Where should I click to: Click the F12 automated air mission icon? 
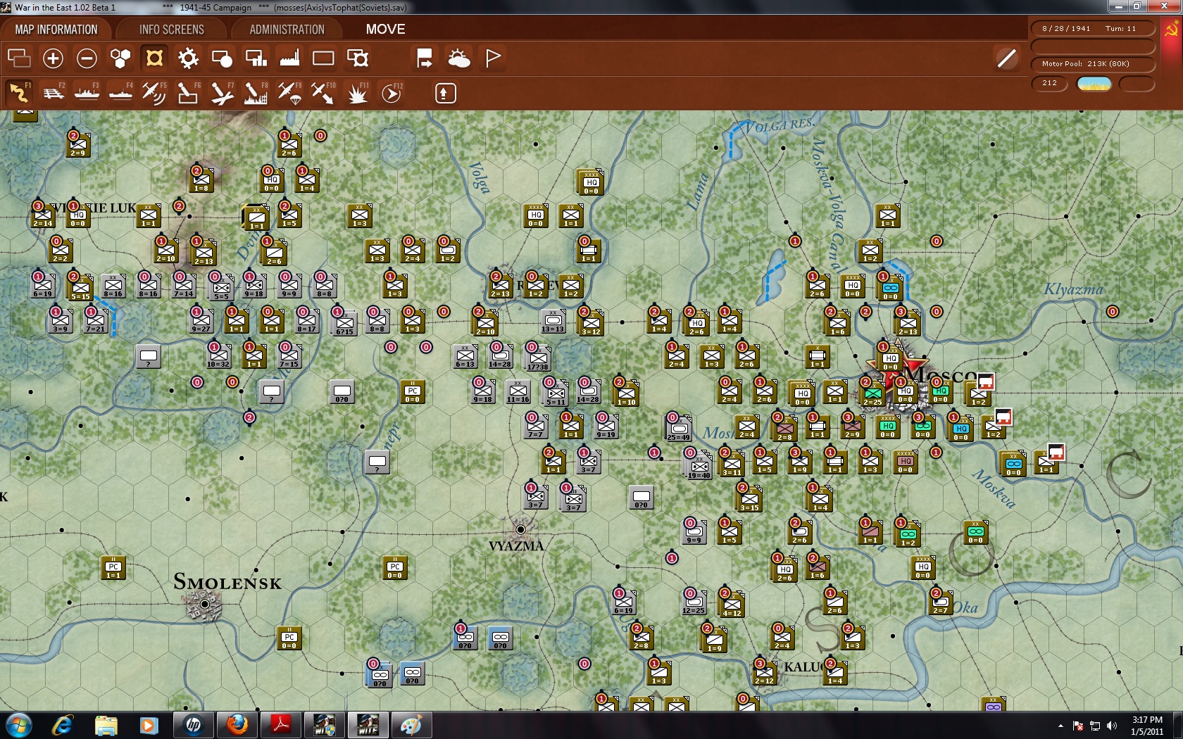391,92
